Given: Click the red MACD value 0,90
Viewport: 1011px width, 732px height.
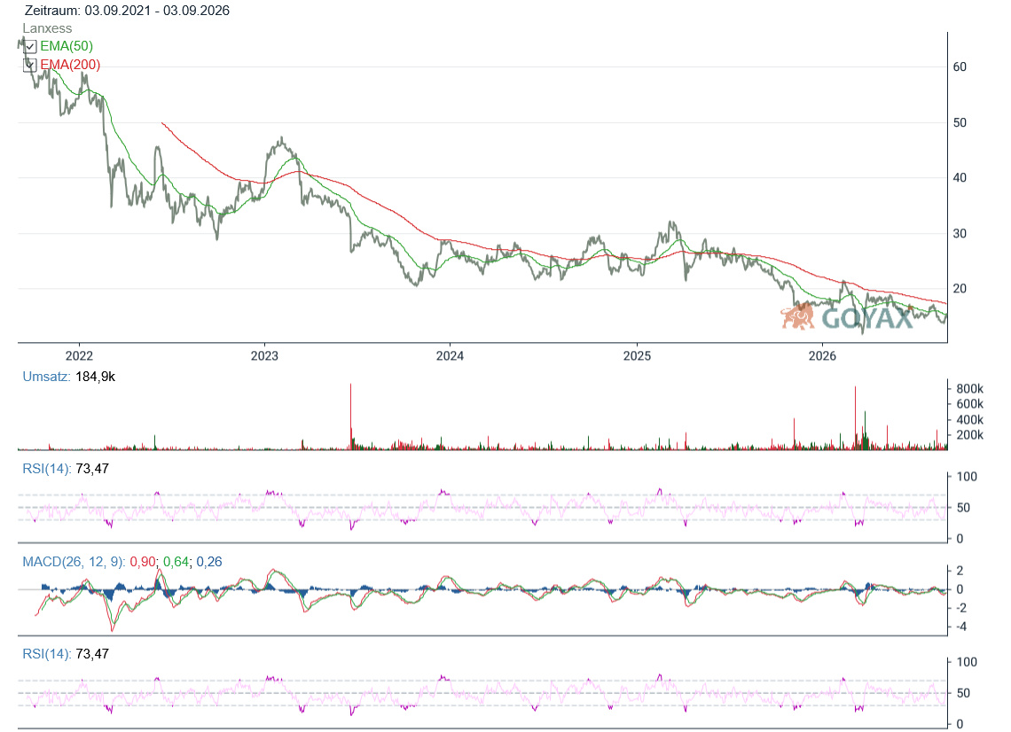Looking at the screenshot, I should (143, 562).
